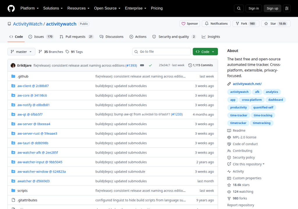The width and height of the screenshot is (298, 209).
Task: Click the repository icon beside ActivityWatch
Action: point(9,24)
